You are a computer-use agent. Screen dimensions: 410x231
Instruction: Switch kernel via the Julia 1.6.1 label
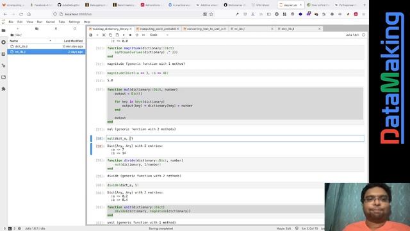coord(352,35)
